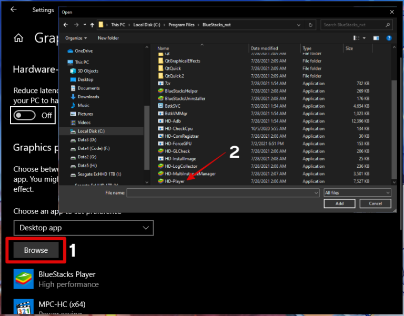Screen dimensions: 404x316
Task: Click the Back arrow in Open dialog
Action: point(66,25)
